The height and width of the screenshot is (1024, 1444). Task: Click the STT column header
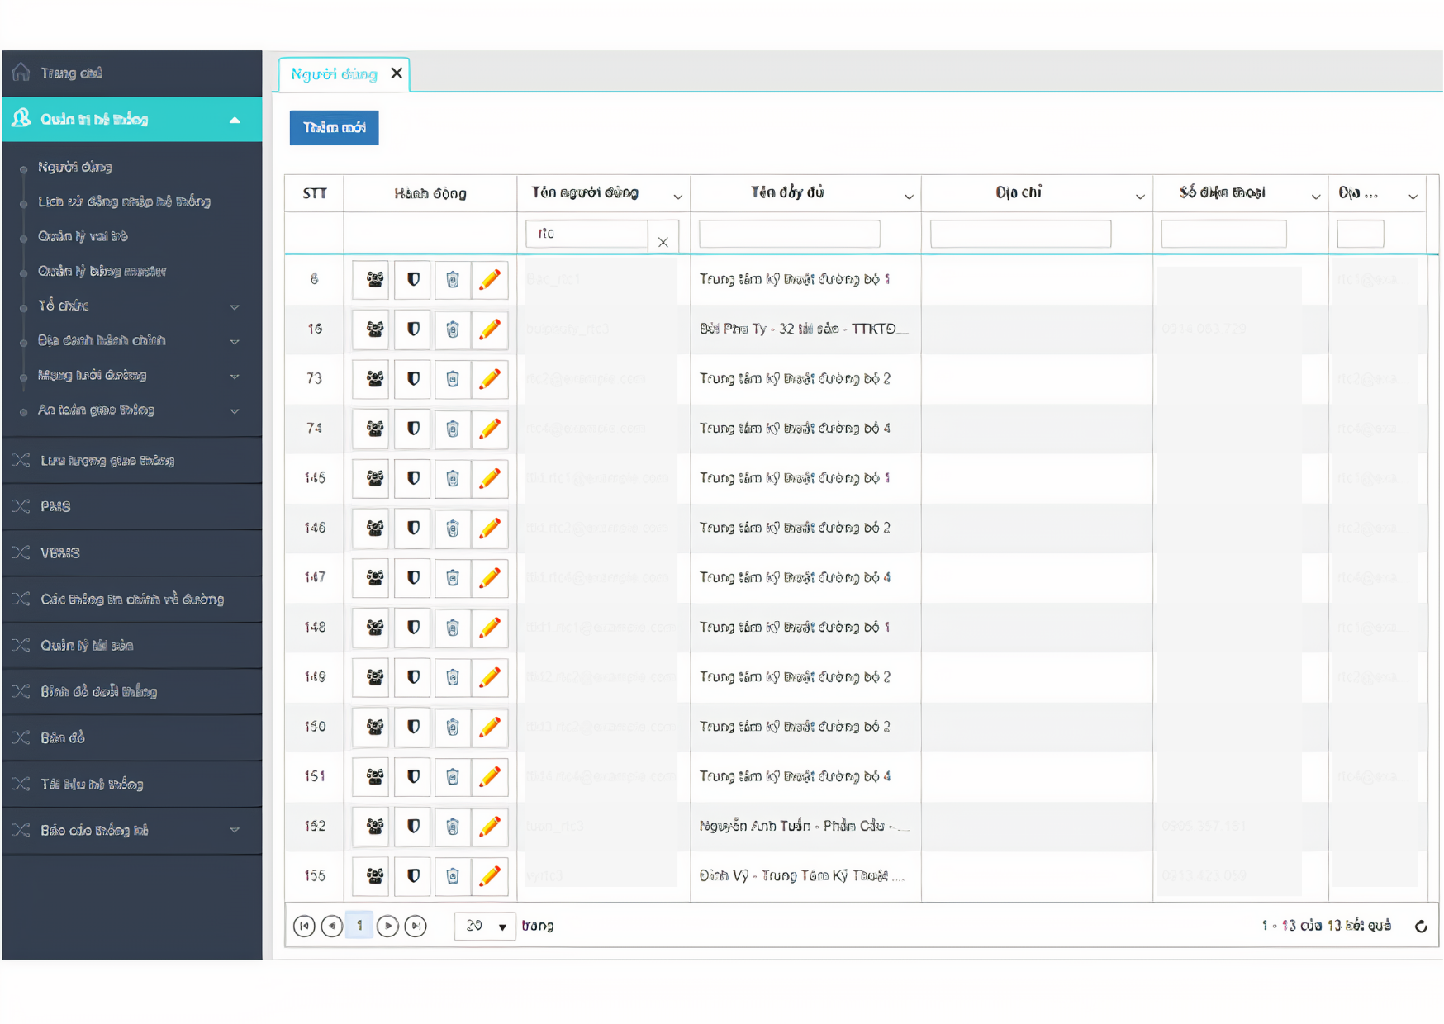pyautogui.click(x=315, y=193)
